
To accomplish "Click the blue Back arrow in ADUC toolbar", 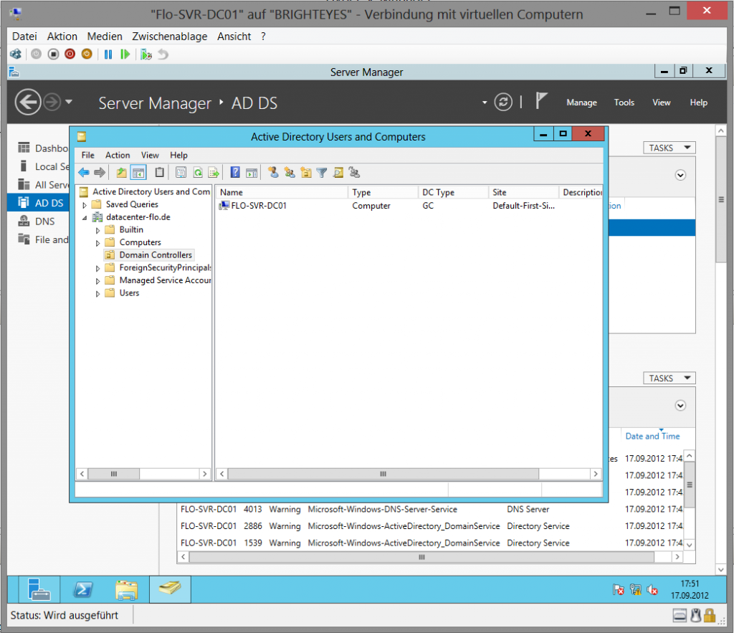I will click(84, 173).
